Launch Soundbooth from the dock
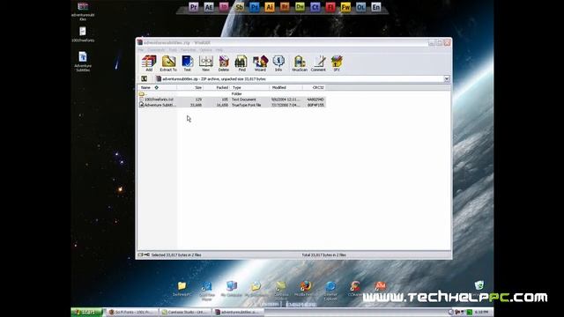The image size is (564, 317). (x=239, y=7)
